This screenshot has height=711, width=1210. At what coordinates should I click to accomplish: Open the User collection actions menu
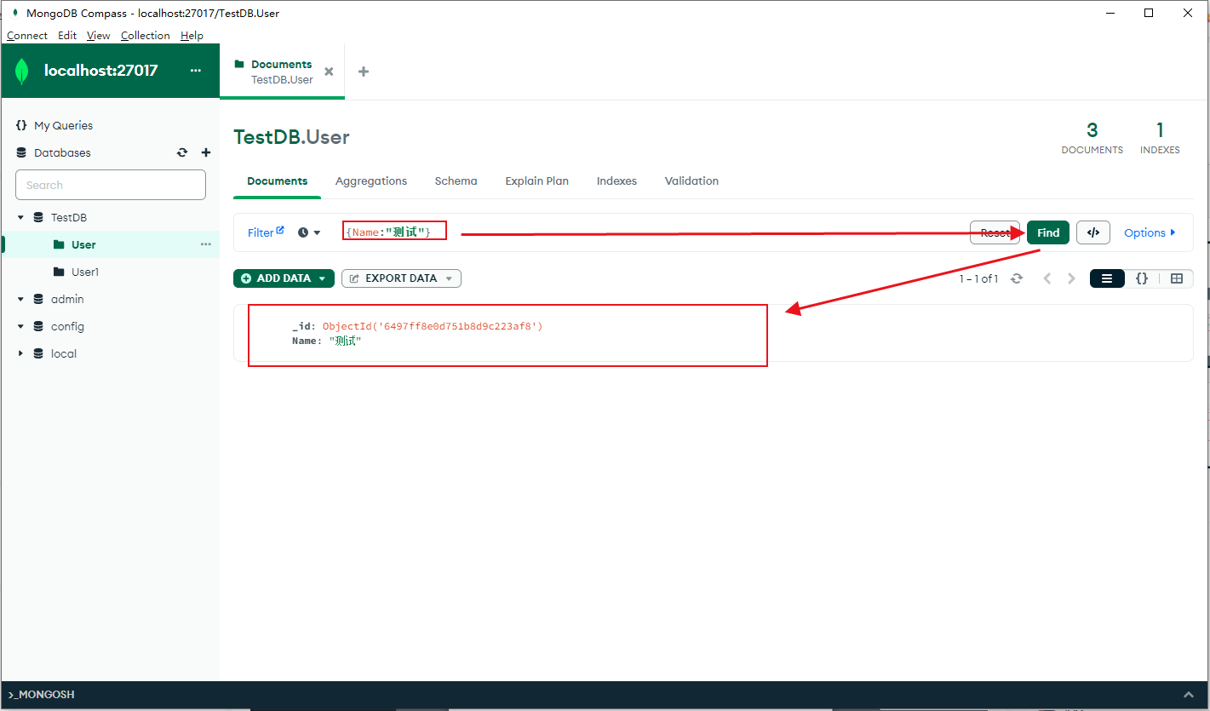coord(205,244)
